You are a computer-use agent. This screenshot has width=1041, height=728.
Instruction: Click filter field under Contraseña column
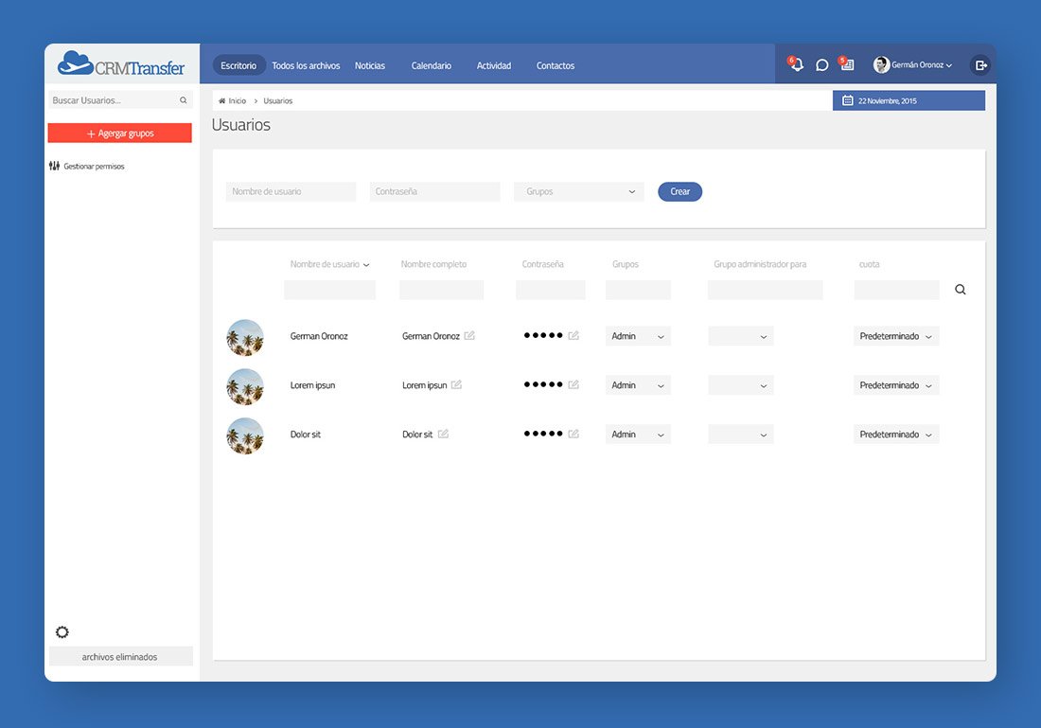pos(551,290)
